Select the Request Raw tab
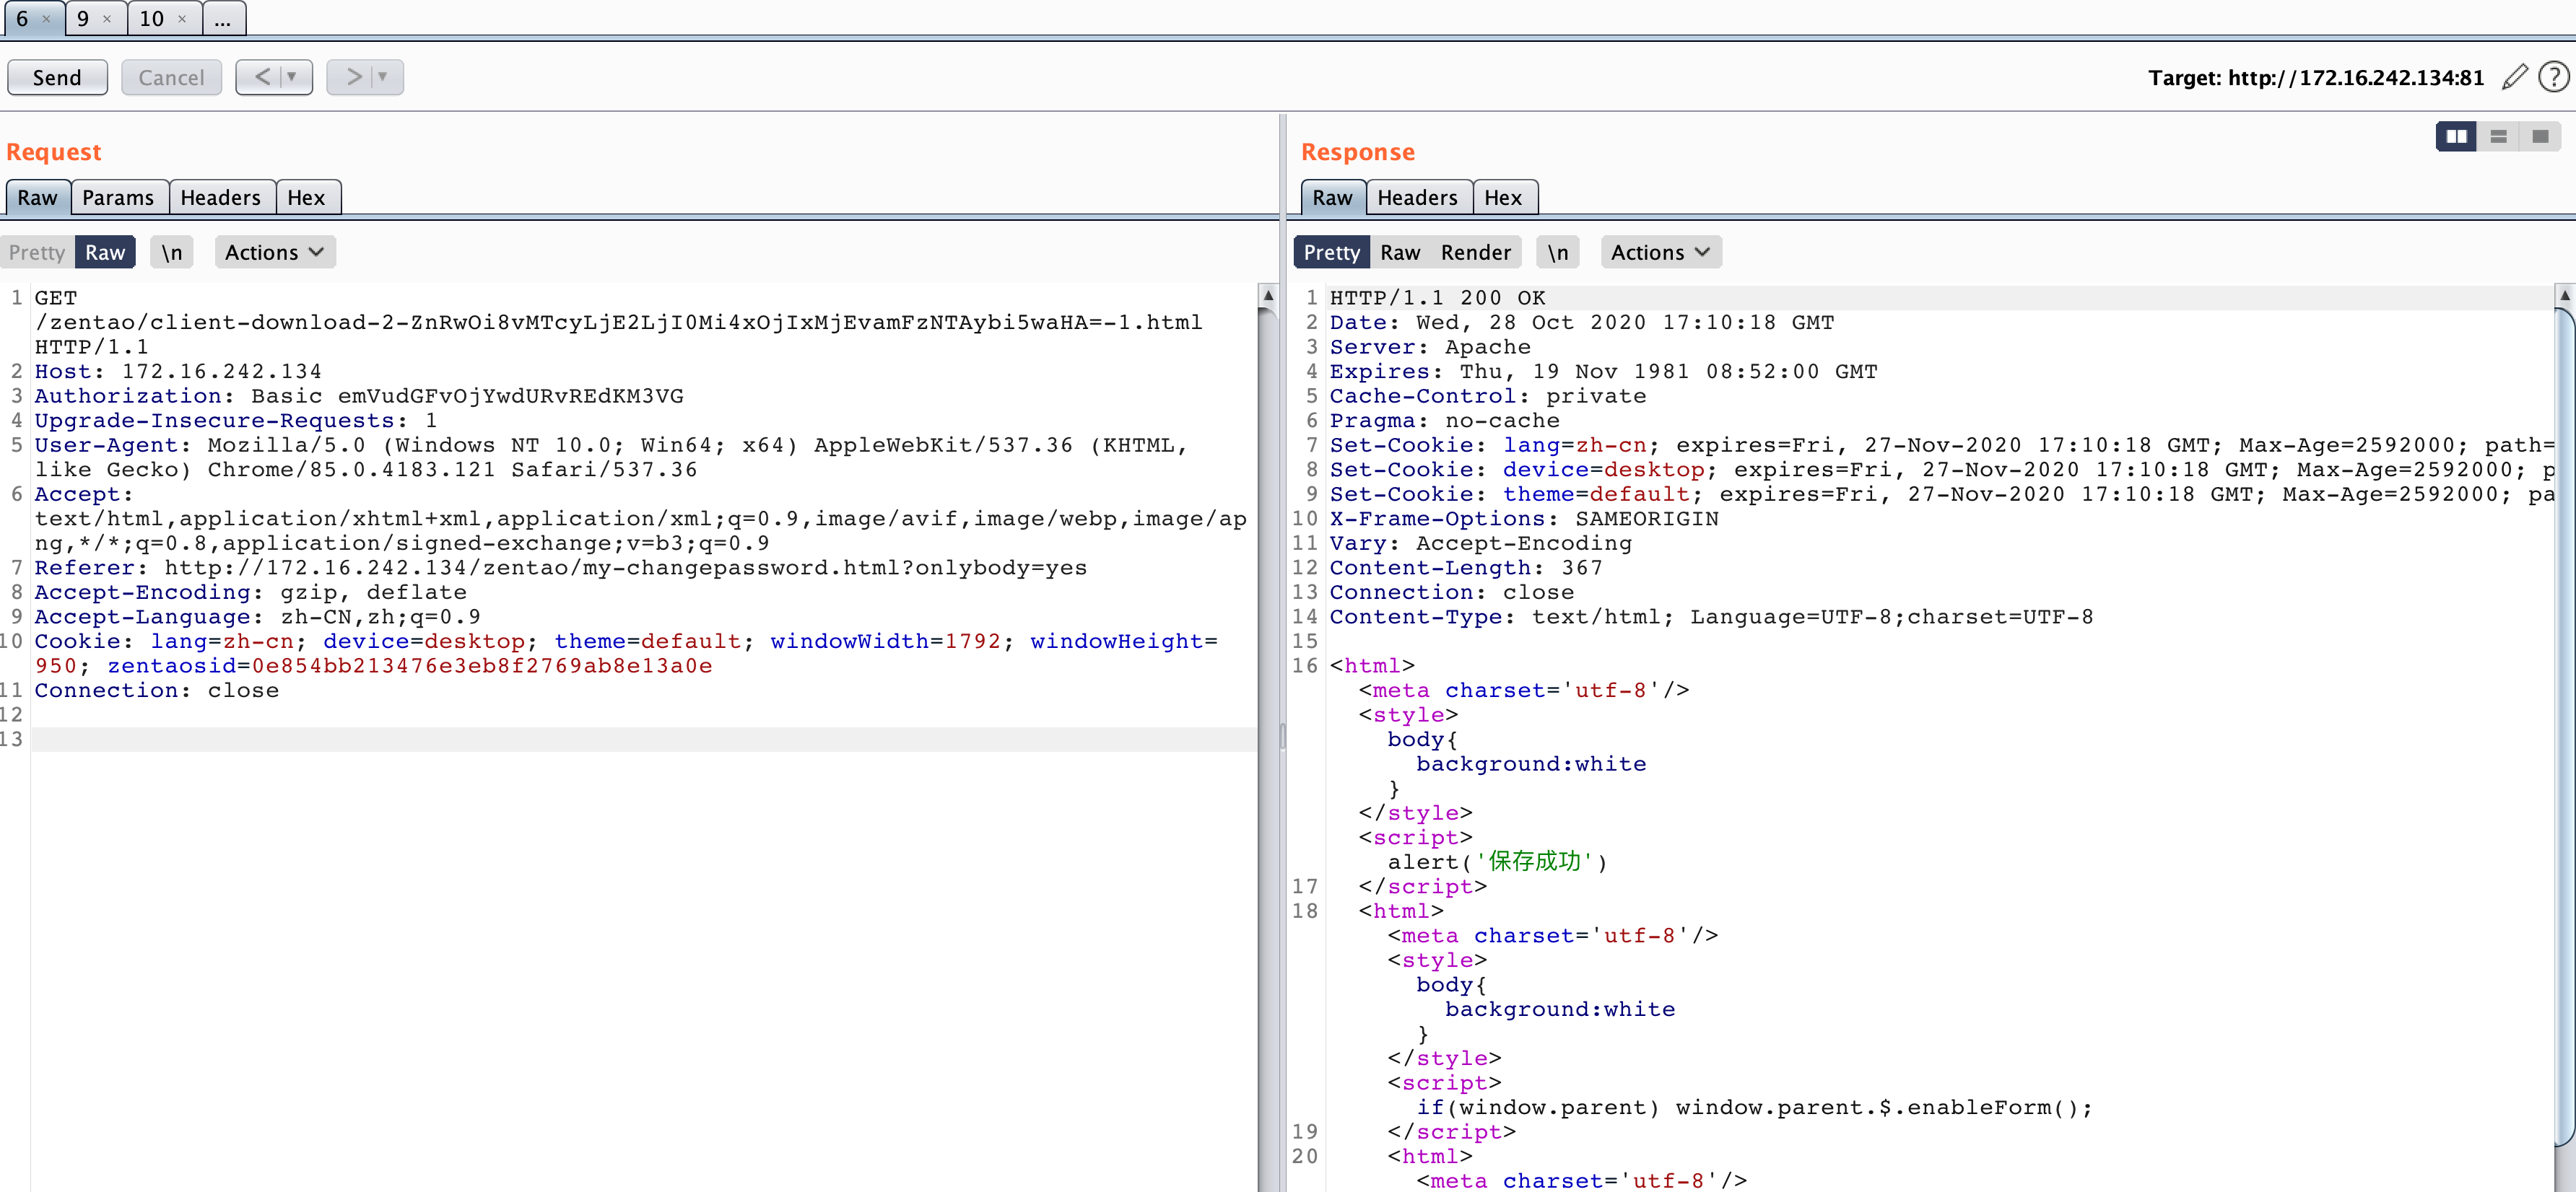 pyautogui.click(x=37, y=198)
